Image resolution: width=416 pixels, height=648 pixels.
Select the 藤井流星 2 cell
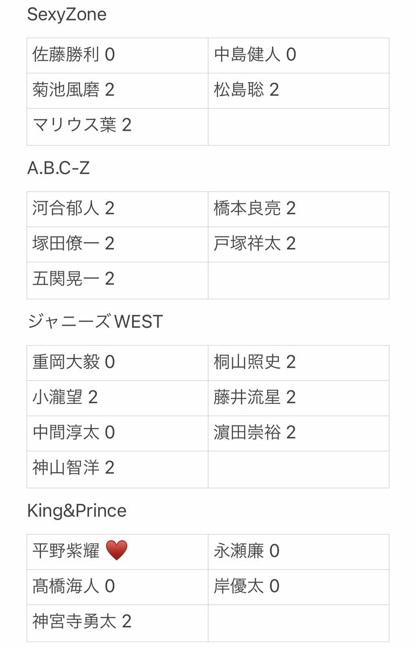(x=298, y=398)
